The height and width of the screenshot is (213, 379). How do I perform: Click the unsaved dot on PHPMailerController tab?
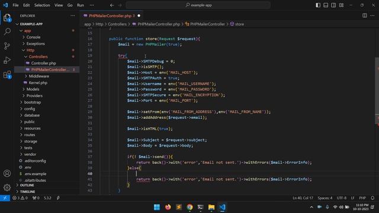(139, 16)
